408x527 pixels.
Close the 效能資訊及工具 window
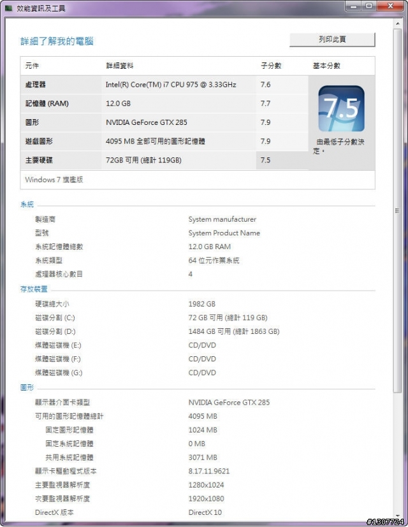pyautogui.click(x=390, y=6)
